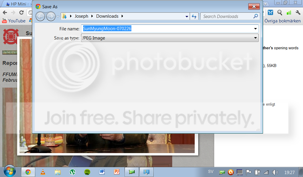
Task: Expand the address path history dropdown
Action: [x=187, y=16]
